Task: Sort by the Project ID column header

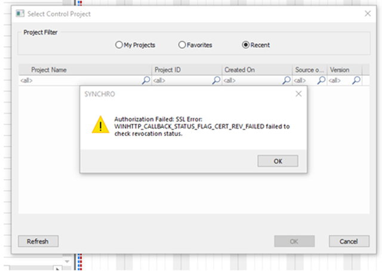Action: 187,70
